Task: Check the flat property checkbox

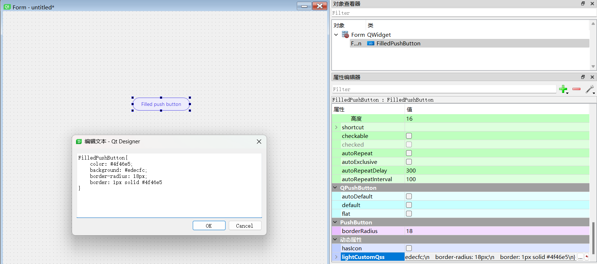Action: (409, 214)
